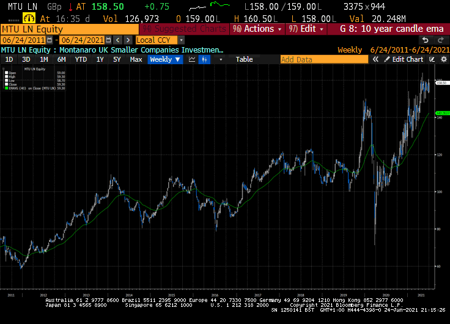The height and width of the screenshot is (324, 450).
Task: Open the start date calendar picker
Action: click(x=50, y=40)
